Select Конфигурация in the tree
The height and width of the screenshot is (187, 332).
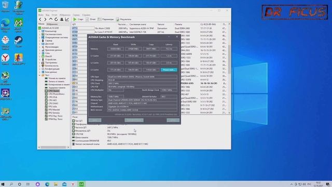pos(52,69)
